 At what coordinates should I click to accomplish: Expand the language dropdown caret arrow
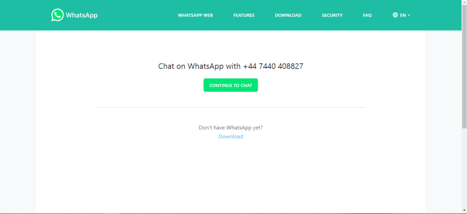[409, 15]
